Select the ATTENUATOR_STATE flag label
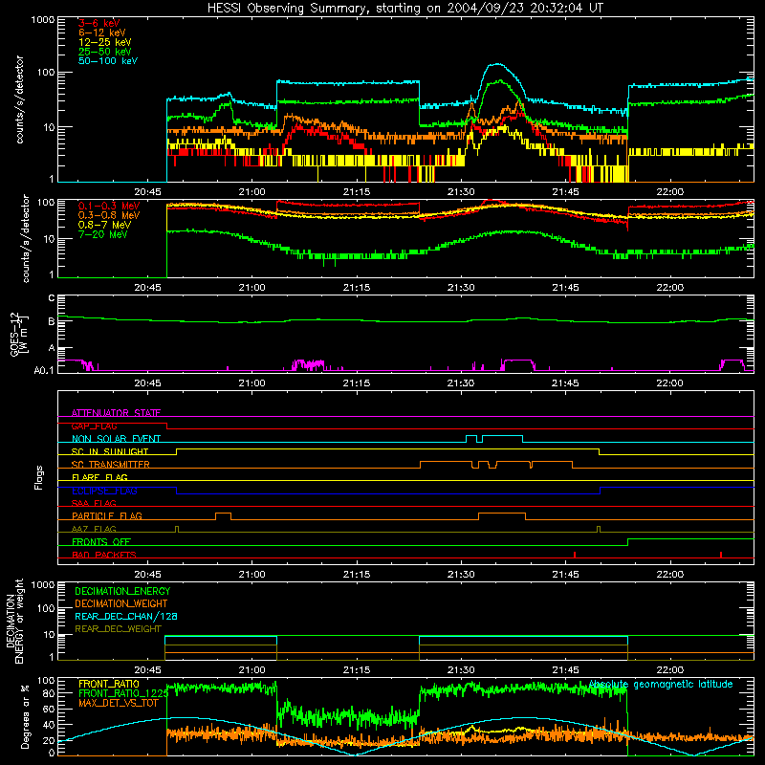Viewport: 765px width, 765px height. pos(116,413)
